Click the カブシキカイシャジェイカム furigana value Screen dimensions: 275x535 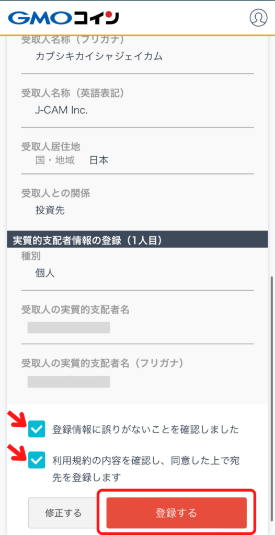[99, 56]
